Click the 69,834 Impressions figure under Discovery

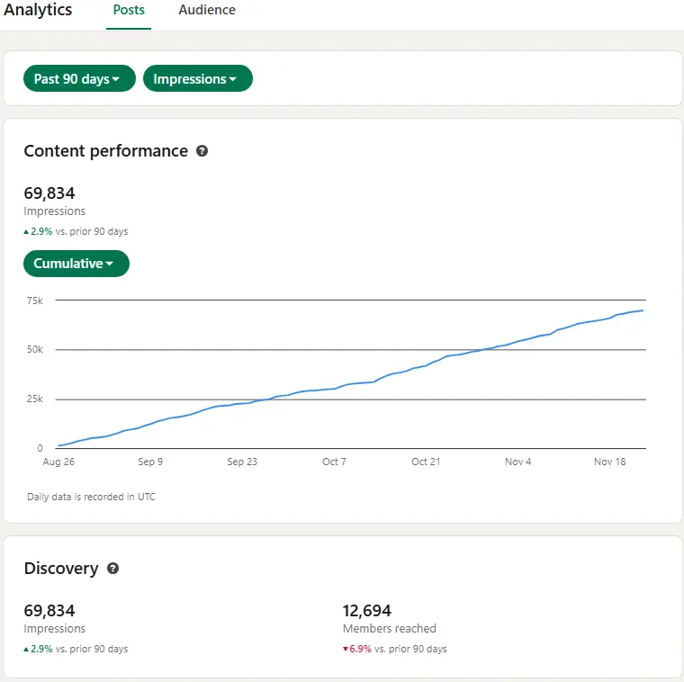pyautogui.click(x=49, y=611)
